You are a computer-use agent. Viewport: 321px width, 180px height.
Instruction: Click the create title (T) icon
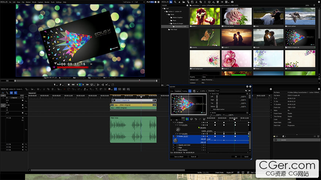point(97,89)
